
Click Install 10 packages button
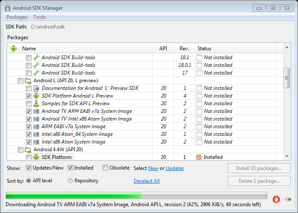tap(259, 168)
